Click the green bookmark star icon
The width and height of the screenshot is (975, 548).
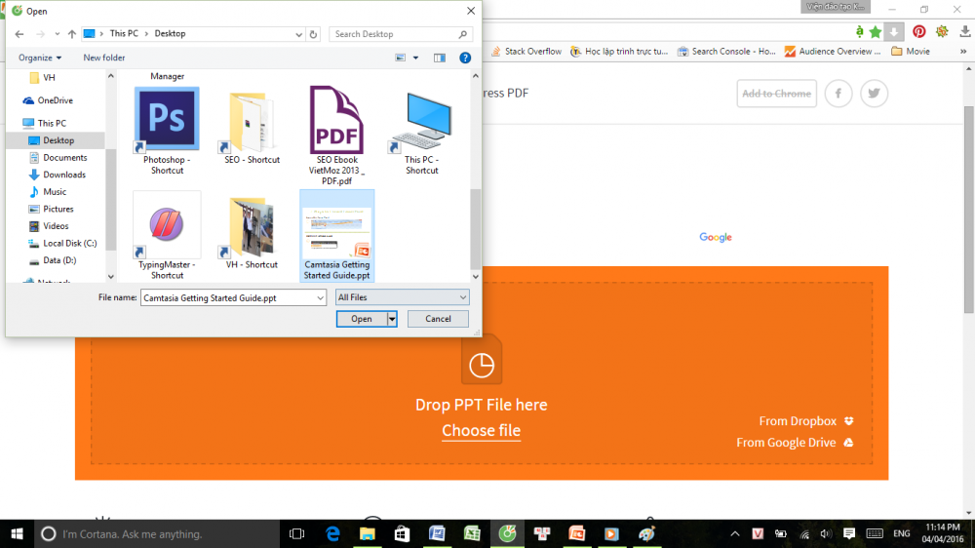pos(875,32)
